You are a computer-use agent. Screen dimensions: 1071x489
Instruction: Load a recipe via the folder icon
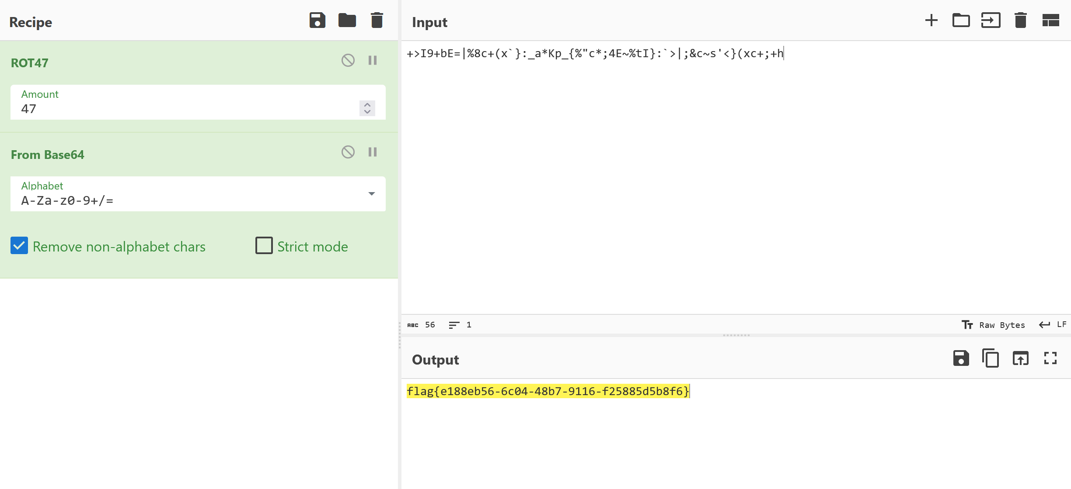coord(347,21)
